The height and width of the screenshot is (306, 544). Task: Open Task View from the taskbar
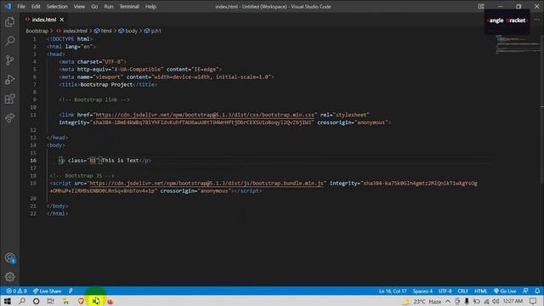point(51,301)
